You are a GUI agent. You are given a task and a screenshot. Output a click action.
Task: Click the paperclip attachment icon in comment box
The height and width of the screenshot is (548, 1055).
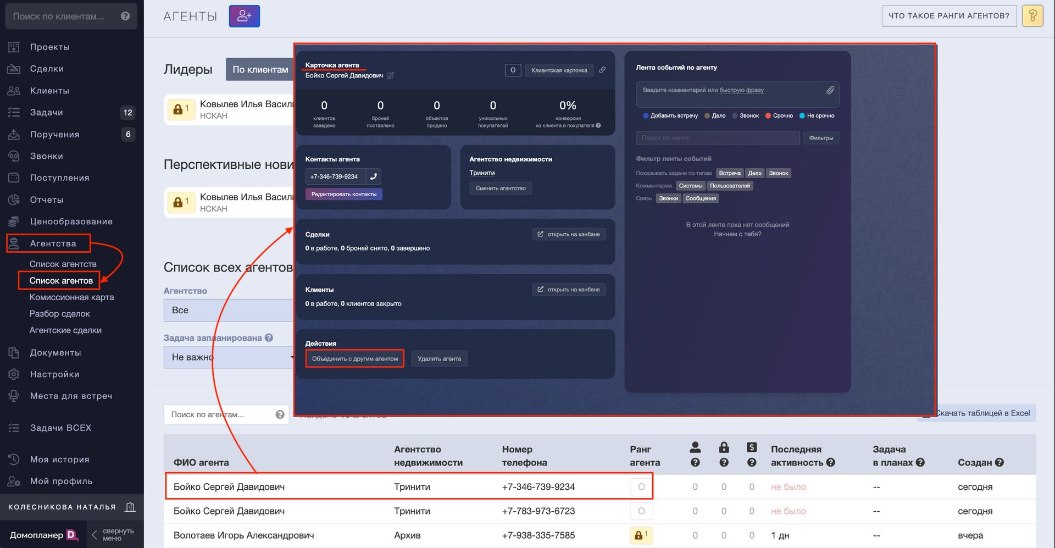point(830,90)
